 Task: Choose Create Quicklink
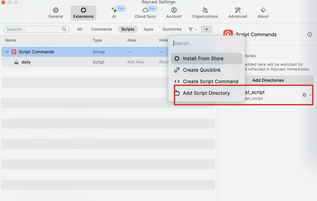[207, 70]
